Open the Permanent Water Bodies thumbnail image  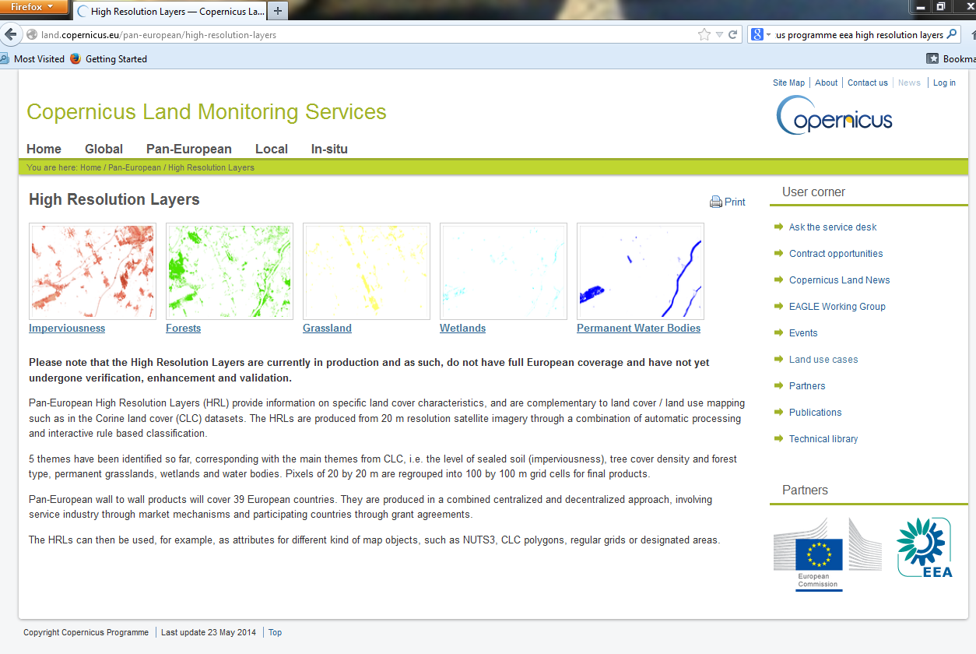pos(641,271)
